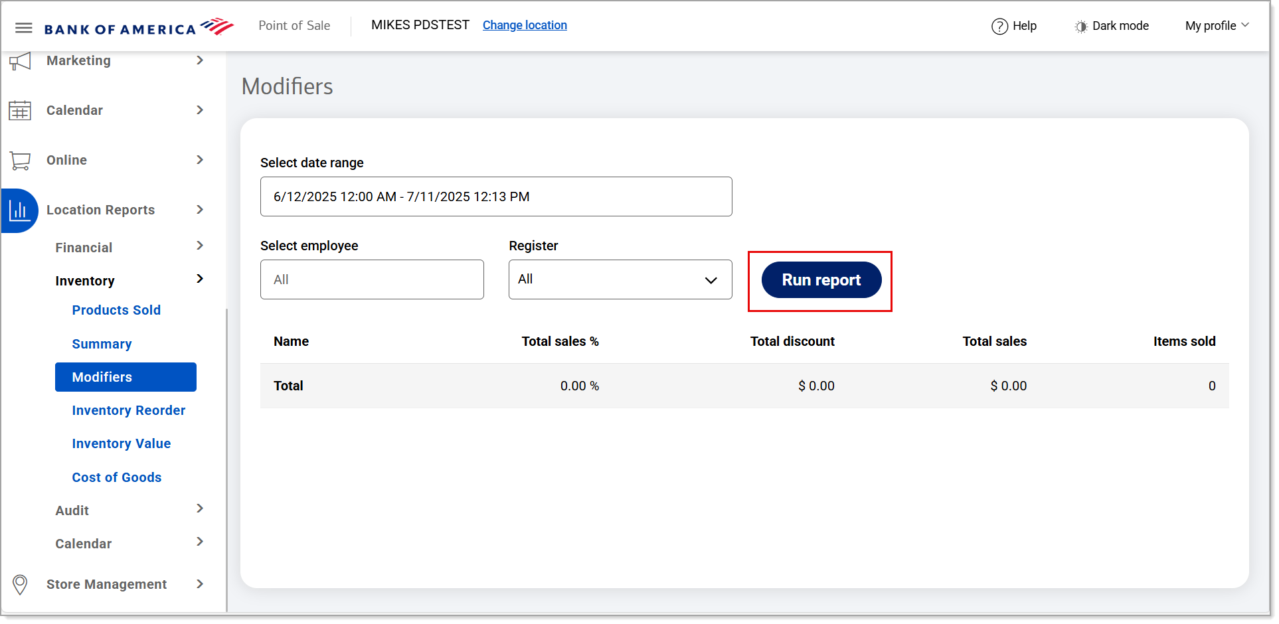Click the Help link text

click(1024, 26)
